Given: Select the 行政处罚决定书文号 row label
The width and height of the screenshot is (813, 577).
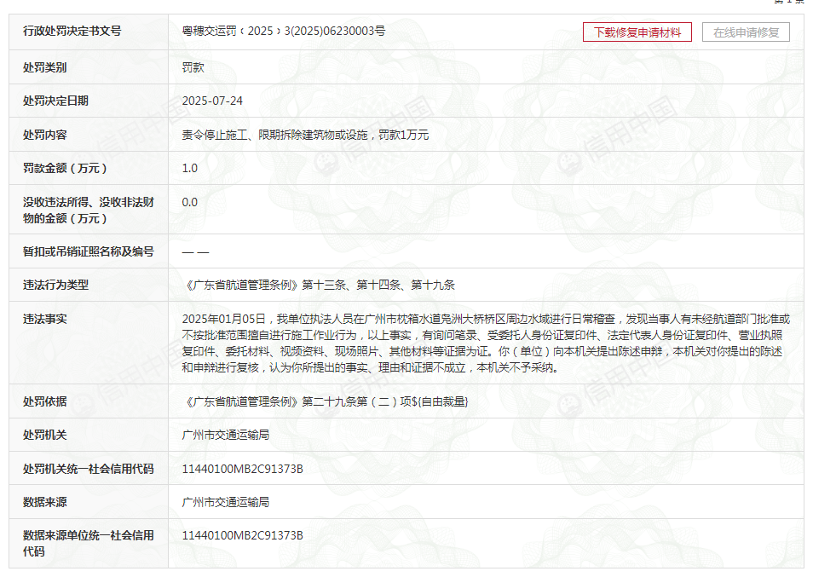Looking at the screenshot, I should click(72, 32).
